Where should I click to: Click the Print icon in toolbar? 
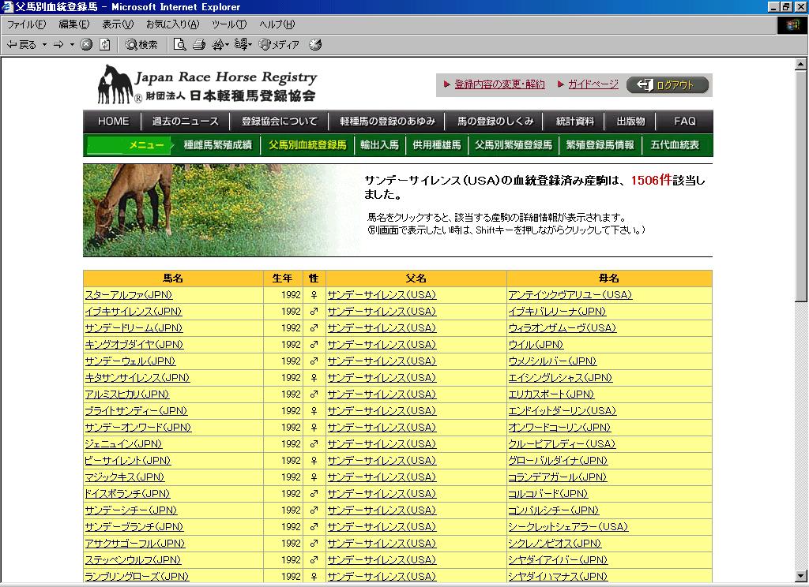pos(199,45)
